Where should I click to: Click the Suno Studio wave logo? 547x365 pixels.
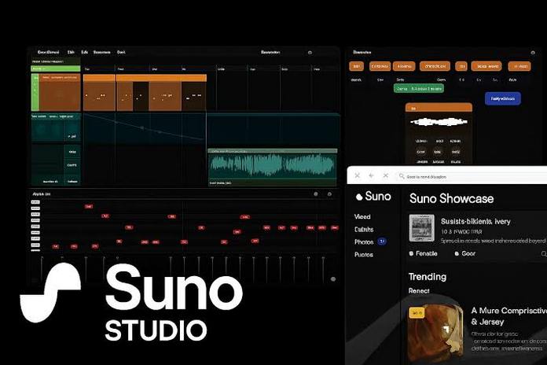pos(50,293)
